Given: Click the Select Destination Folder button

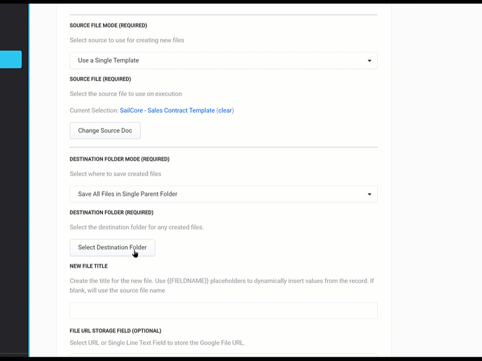Looking at the screenshot, I should point(112,247).
